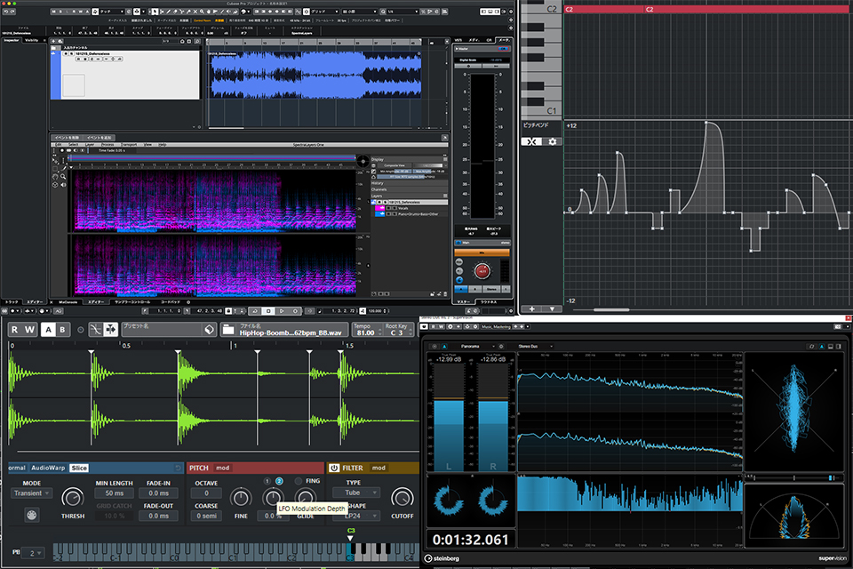Switch to the AudioWarp tab
Screen dimensions: 853x569
tap(46, 469)
